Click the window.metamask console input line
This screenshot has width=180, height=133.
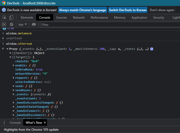coord(19,33)
